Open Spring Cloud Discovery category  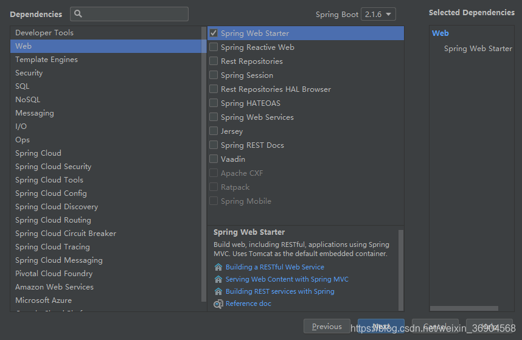click(x=106, y=207)
